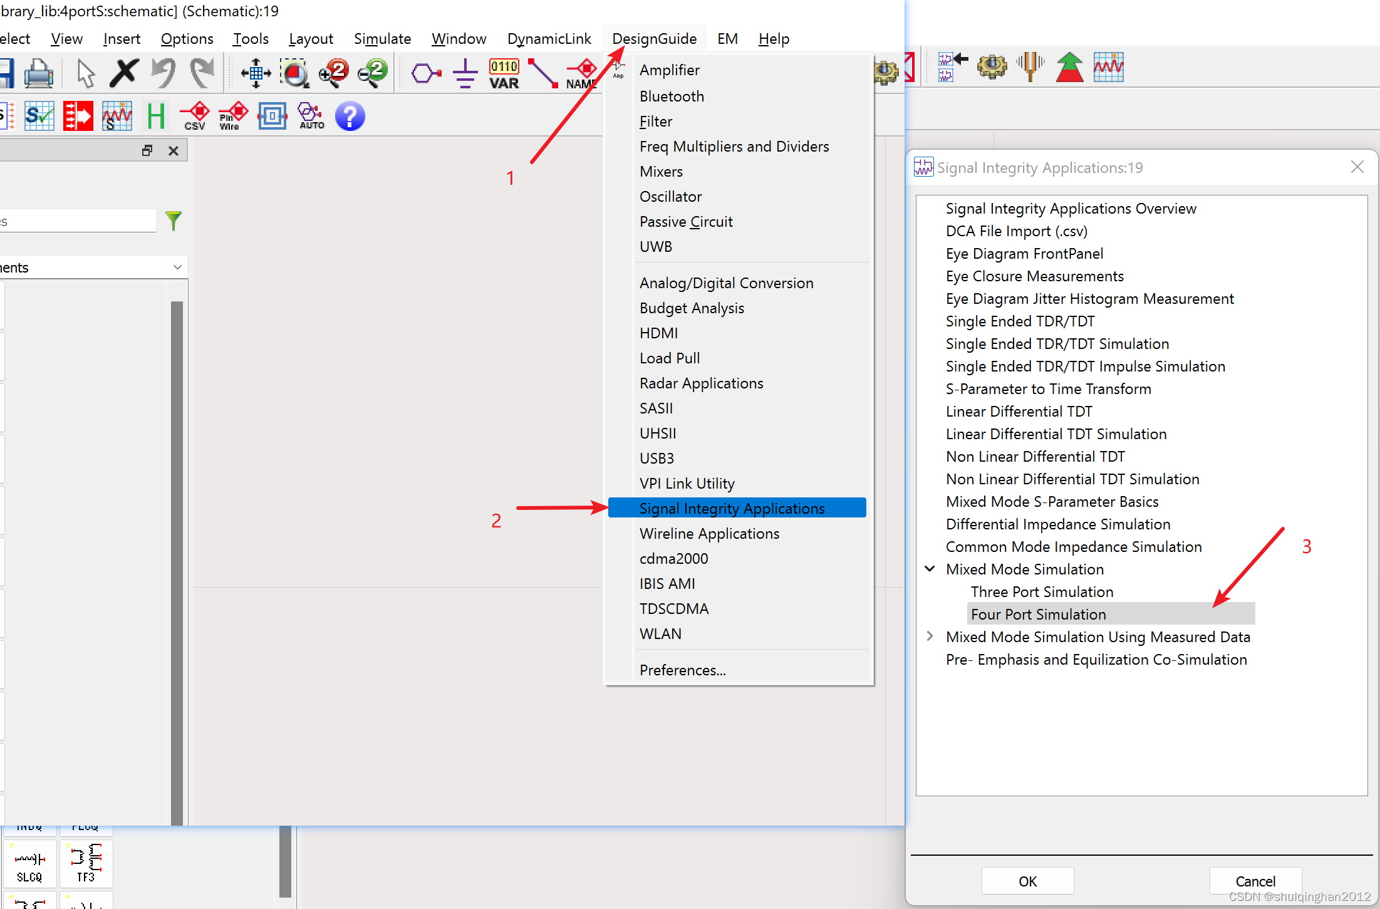Expand Mixed Mode Simulation Using Measured Data

pyautogui.click(x=930, y=636)
